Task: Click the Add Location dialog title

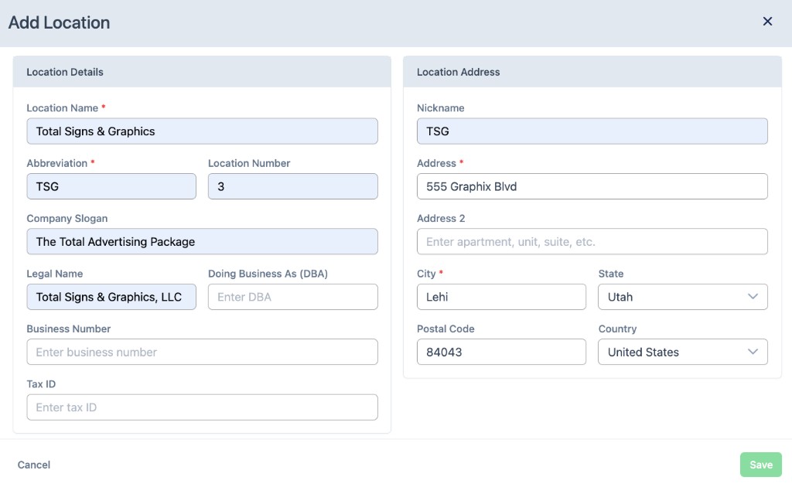Action: coord(59,22)
